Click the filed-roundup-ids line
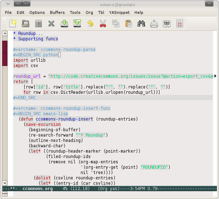This screenshot has width=219, height=199. [68, 157]
